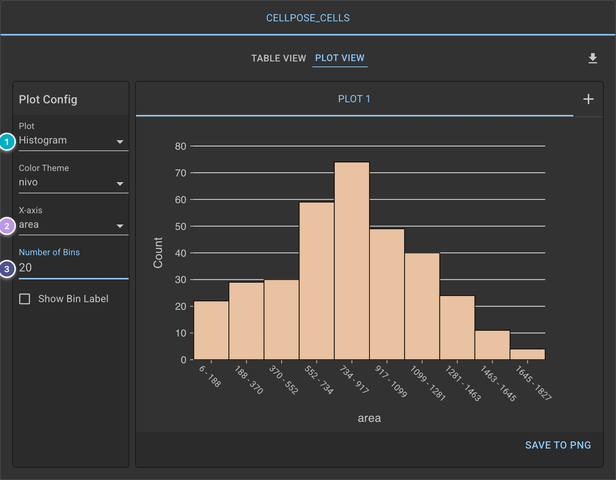Enable the Show Bin Label checkbox
This screenshot has height=480, width=616.
[25, 299]
